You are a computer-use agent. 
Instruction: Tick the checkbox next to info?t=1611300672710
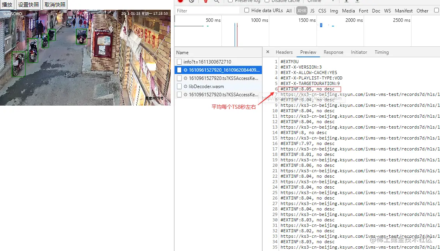tap(179, 62)
